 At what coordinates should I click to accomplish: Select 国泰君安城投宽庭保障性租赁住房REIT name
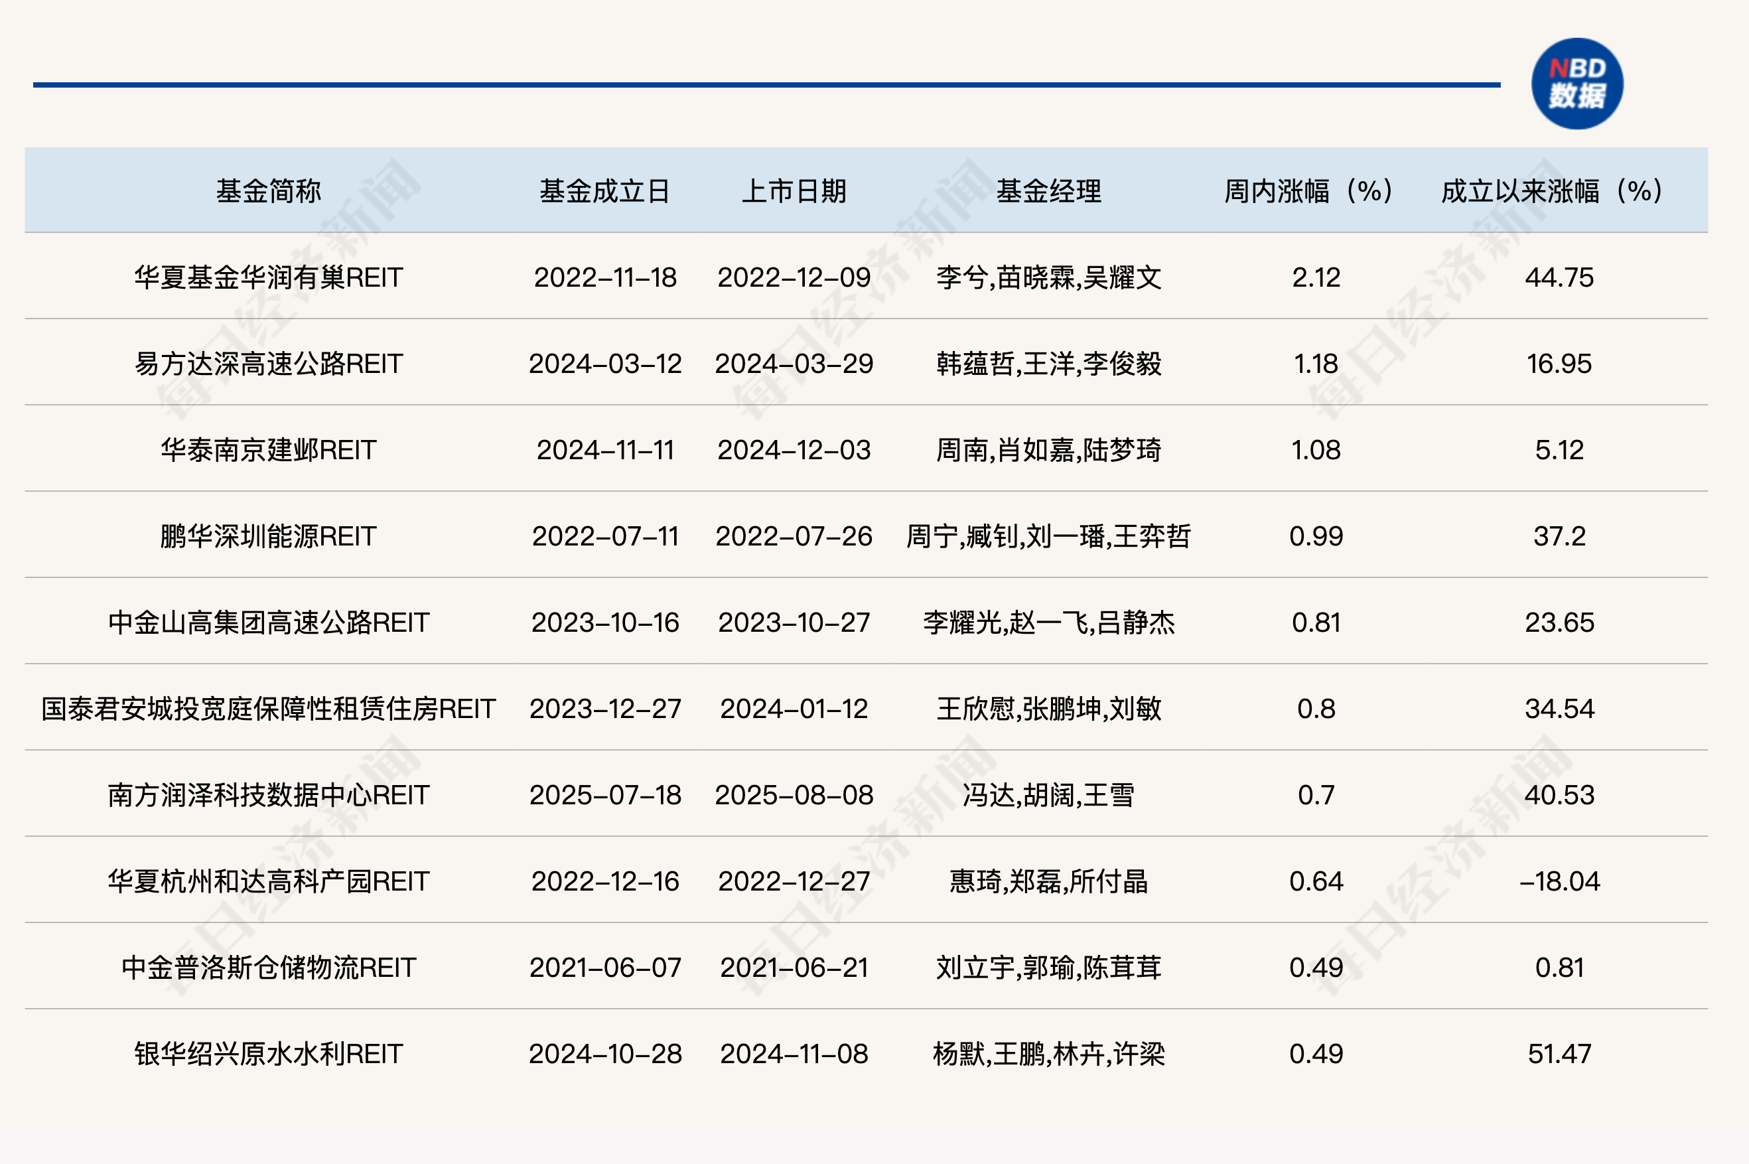268,708
